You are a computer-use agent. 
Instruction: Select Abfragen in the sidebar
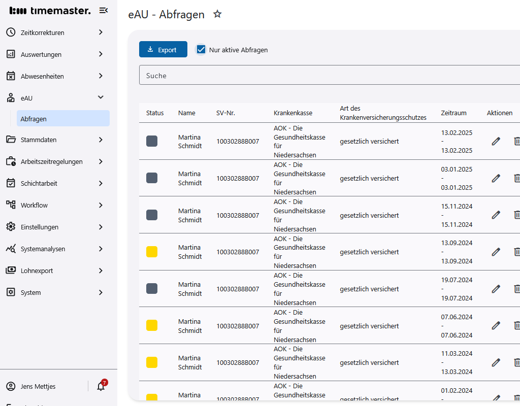click(34, 119)
